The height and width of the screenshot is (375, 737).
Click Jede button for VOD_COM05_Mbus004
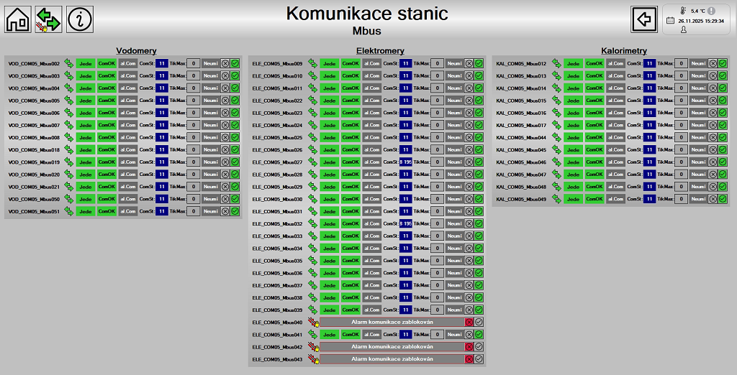pyautogui.click(x=86, y=88)
